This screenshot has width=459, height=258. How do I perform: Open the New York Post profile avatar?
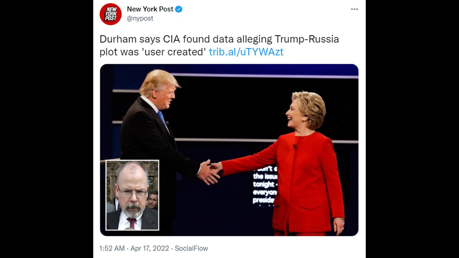point(110,14)
